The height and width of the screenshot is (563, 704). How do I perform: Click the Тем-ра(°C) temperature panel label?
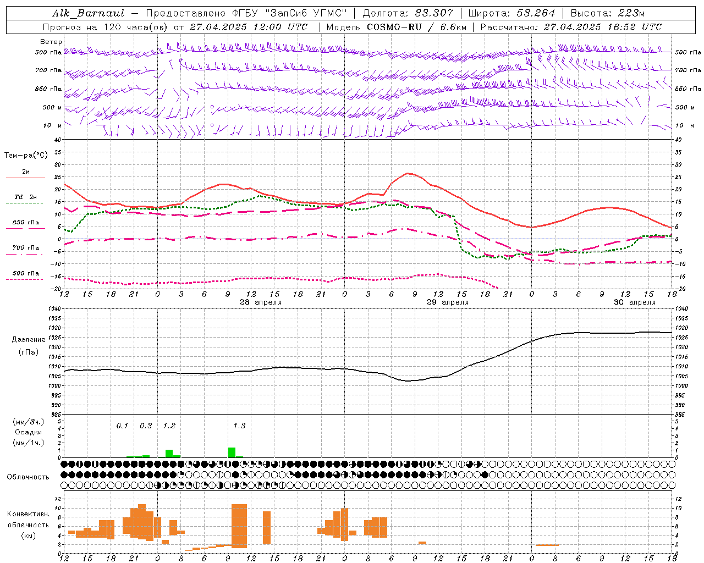coord(26,156)
